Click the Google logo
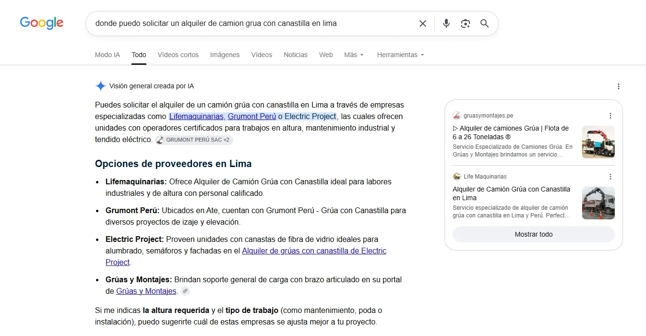Viewport: 646px width, 336px height. coord(42,23)
